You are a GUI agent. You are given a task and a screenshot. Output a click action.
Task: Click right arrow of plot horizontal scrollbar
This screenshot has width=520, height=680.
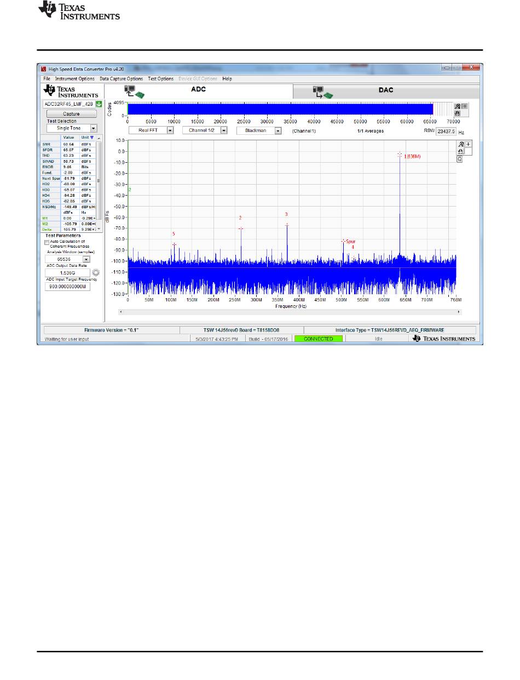coord(459,311)
